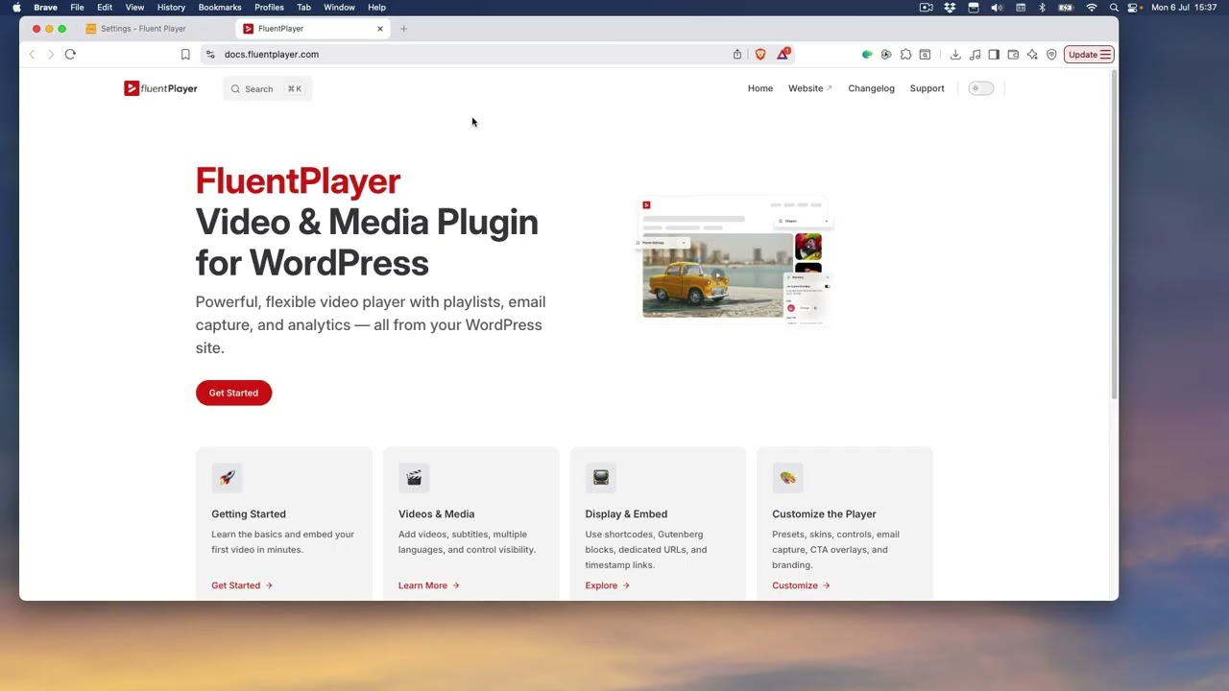Open Leo AI sparkle icon
The height and width of the screenshot is (691, 1229).
click(1032, 55)
